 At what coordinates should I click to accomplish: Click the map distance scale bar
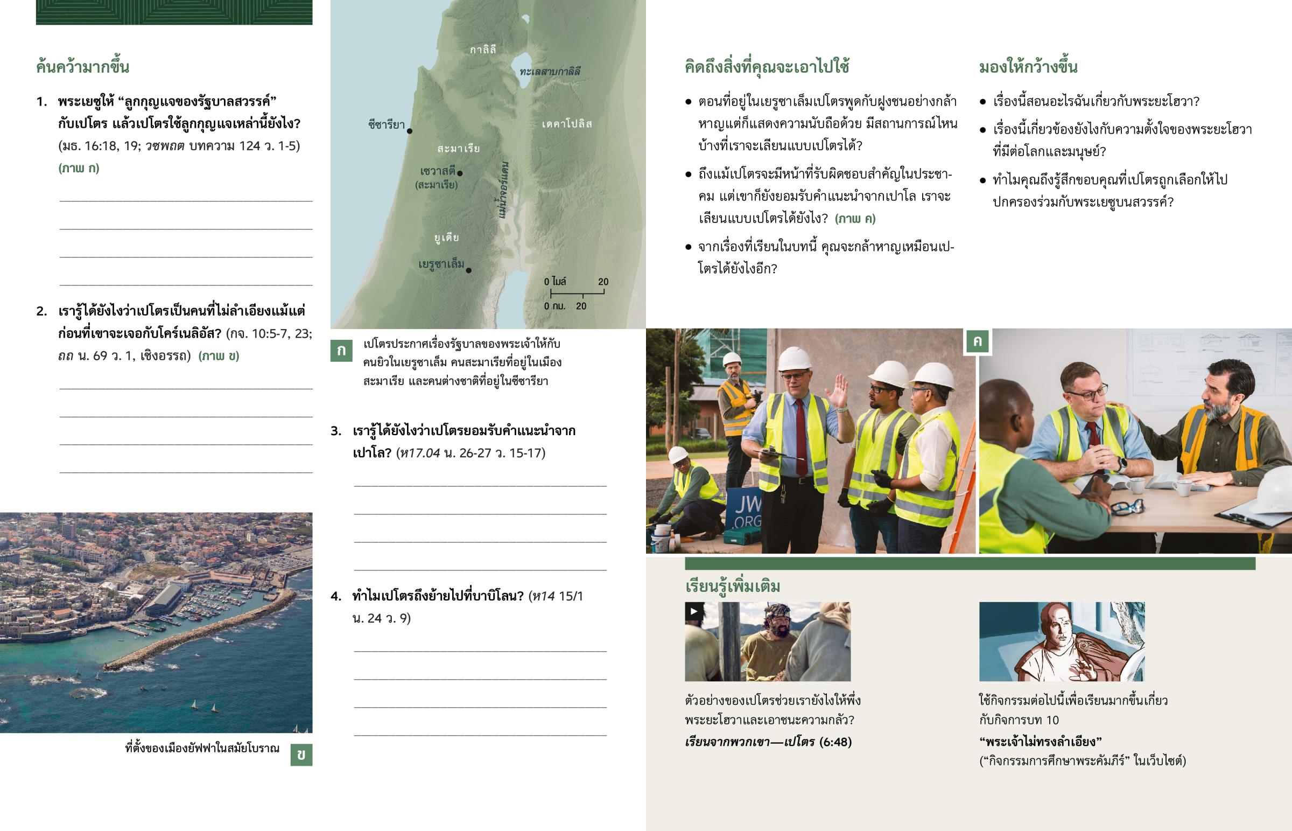(577, 293)
